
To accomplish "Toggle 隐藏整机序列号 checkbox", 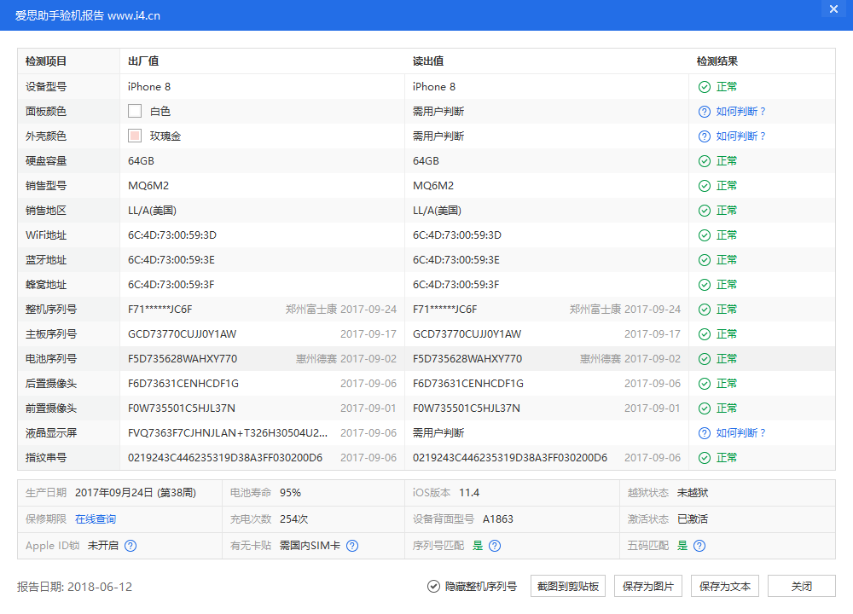I will tap(434, 587).
